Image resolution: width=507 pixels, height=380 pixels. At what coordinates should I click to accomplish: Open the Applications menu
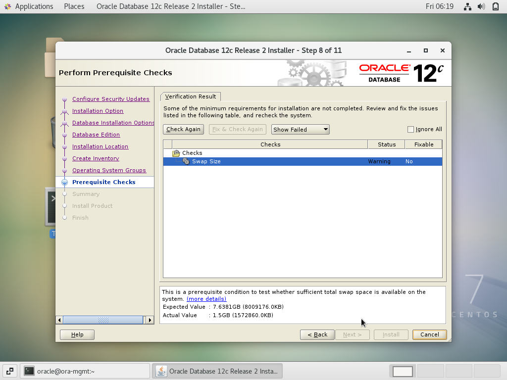click(x=34, y=6)
